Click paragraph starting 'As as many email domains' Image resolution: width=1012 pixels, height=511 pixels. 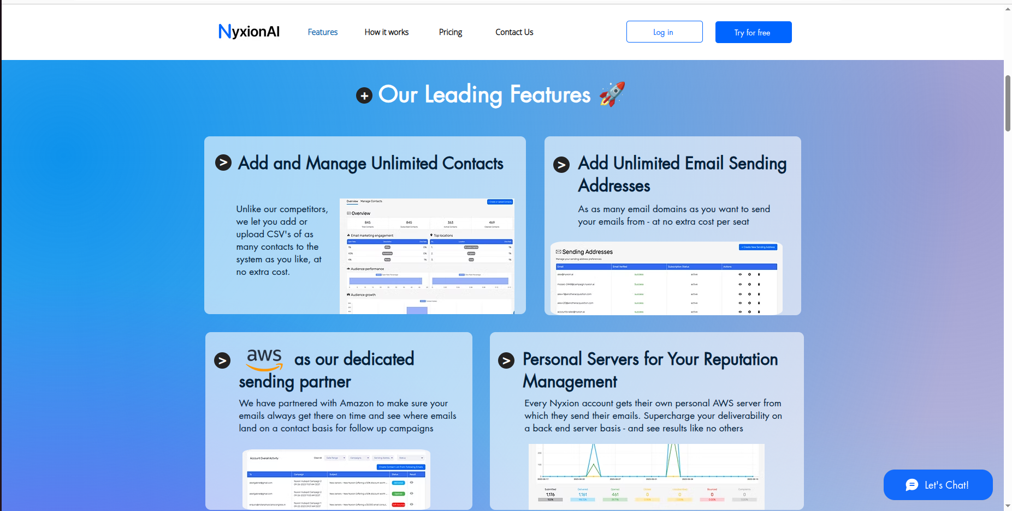point(674,215)
